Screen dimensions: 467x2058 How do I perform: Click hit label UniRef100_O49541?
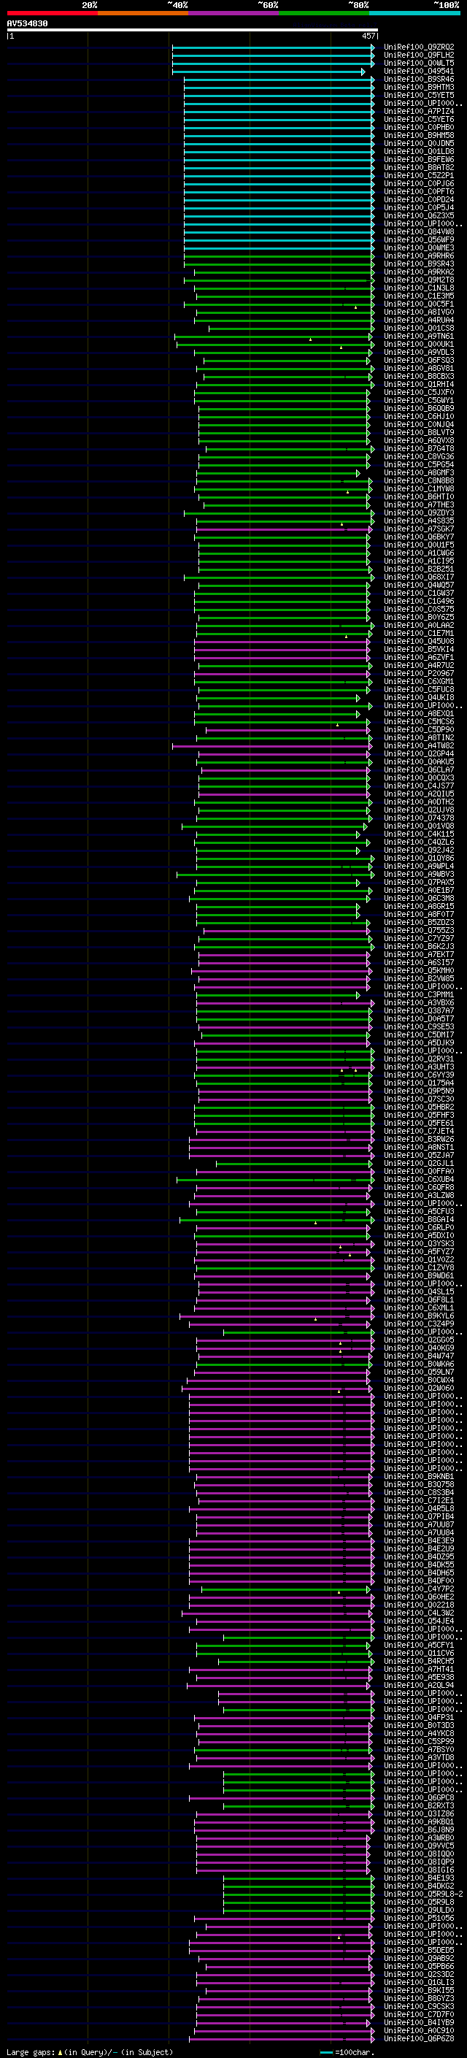click(419, 71)
